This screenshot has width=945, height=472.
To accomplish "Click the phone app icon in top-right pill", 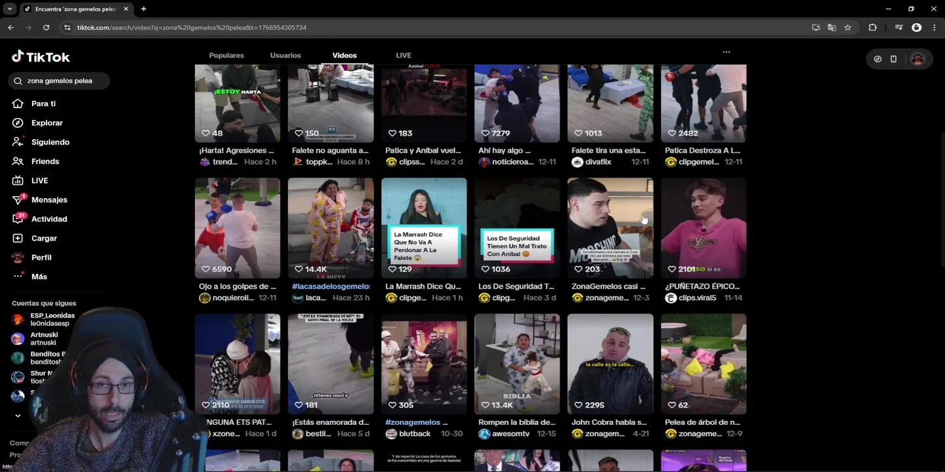I will [x=893, y=59].
